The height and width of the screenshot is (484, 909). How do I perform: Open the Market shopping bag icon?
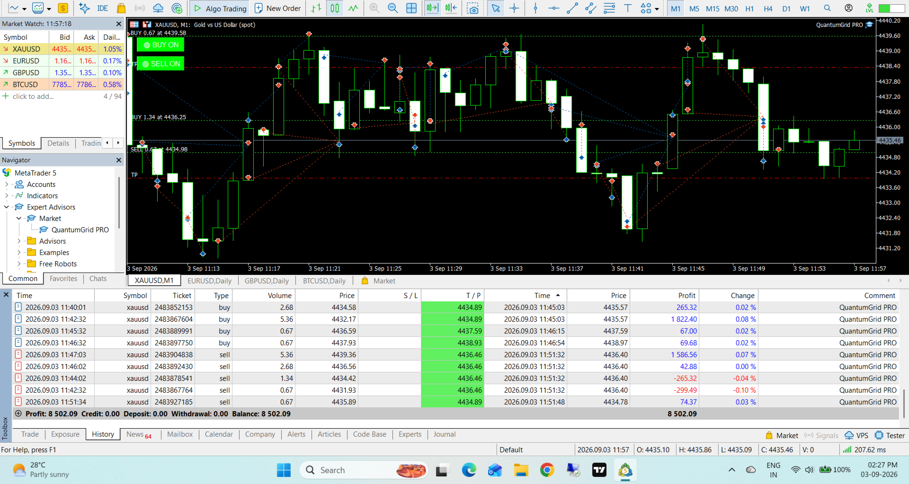121,8
